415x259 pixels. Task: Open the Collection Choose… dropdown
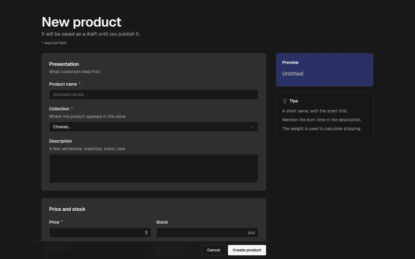(154, 127)
